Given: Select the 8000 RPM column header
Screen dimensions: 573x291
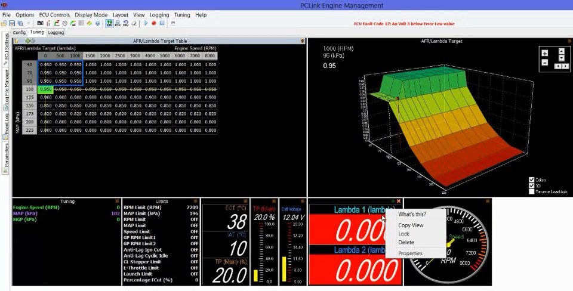Looking at the screenshot, I should click(210, 56).
